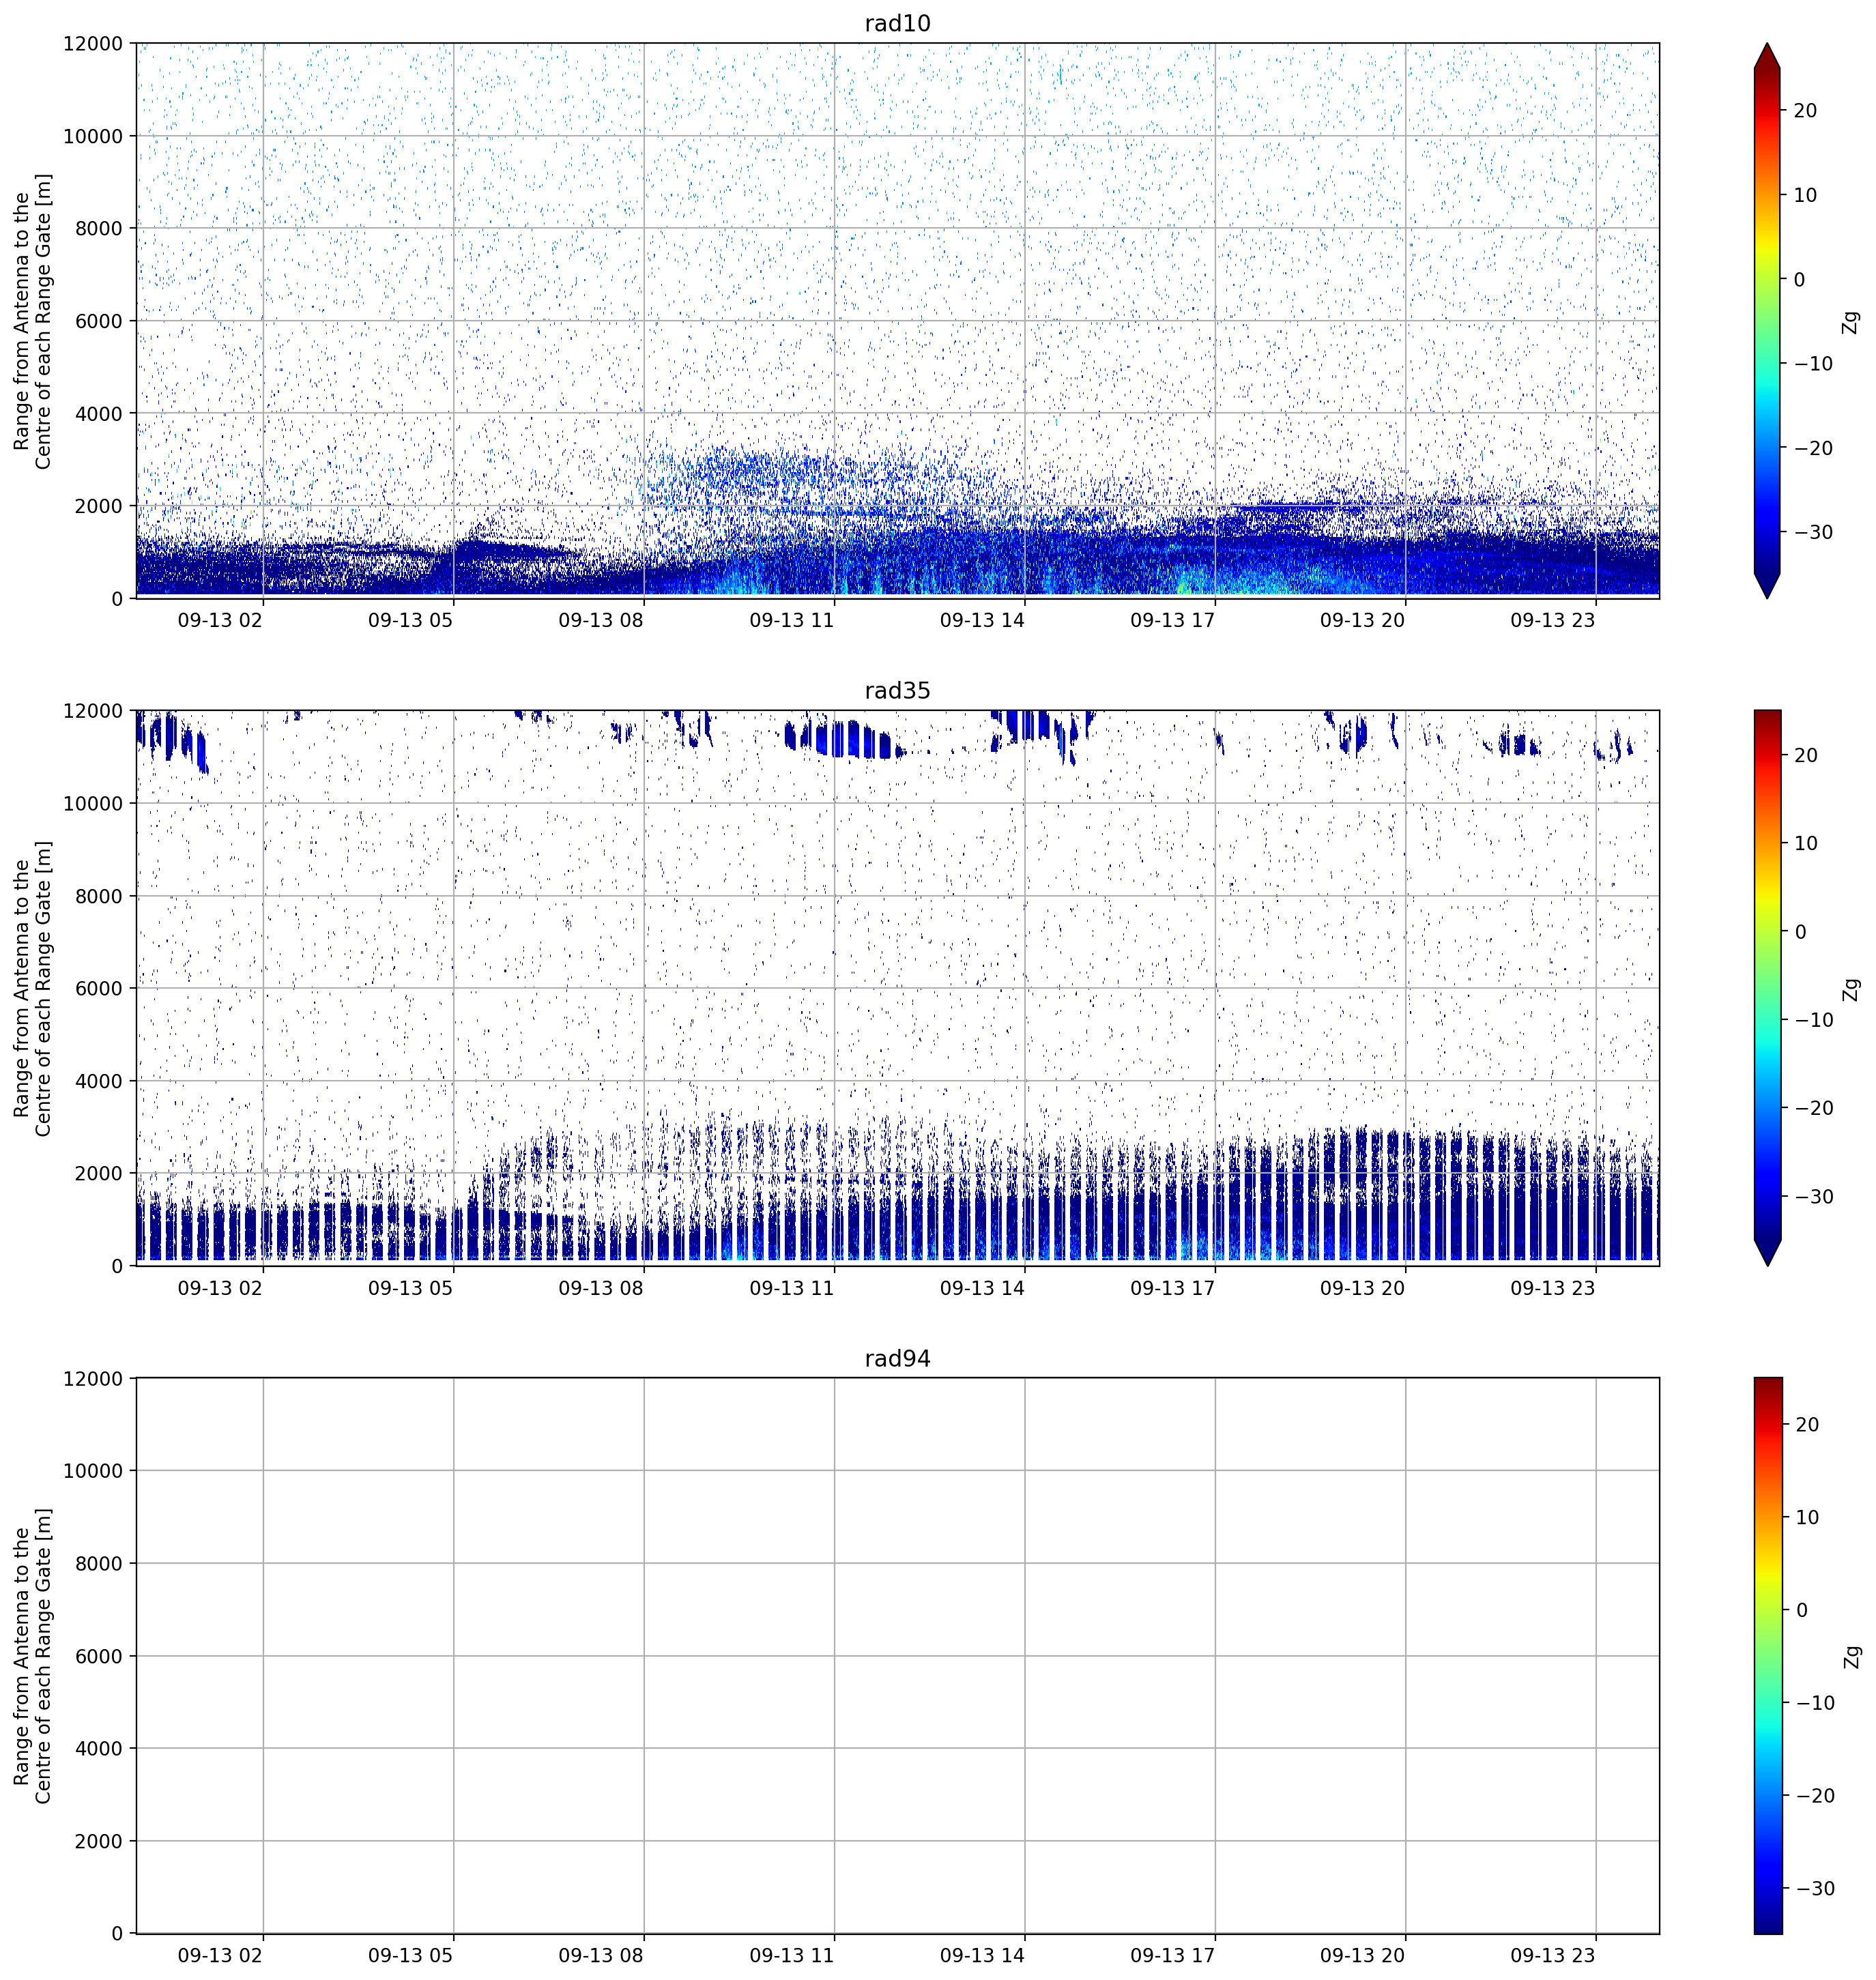Click the 2000 y-tick on rad35
The width and height of the screenshot is (1876, 1980).
[99, 1174]
